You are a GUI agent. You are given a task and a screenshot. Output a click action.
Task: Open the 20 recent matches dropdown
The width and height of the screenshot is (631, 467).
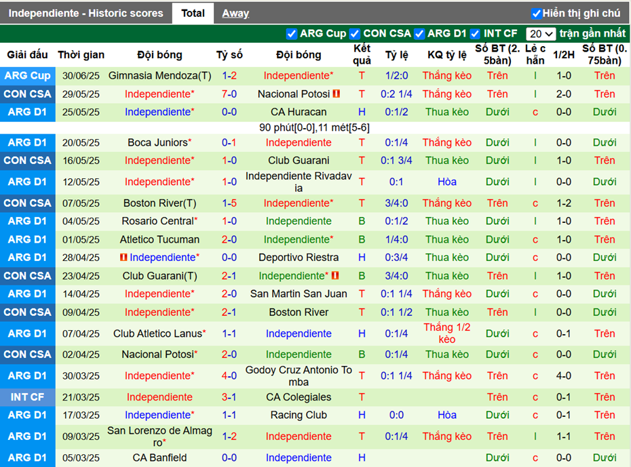[x=541, y=34]
